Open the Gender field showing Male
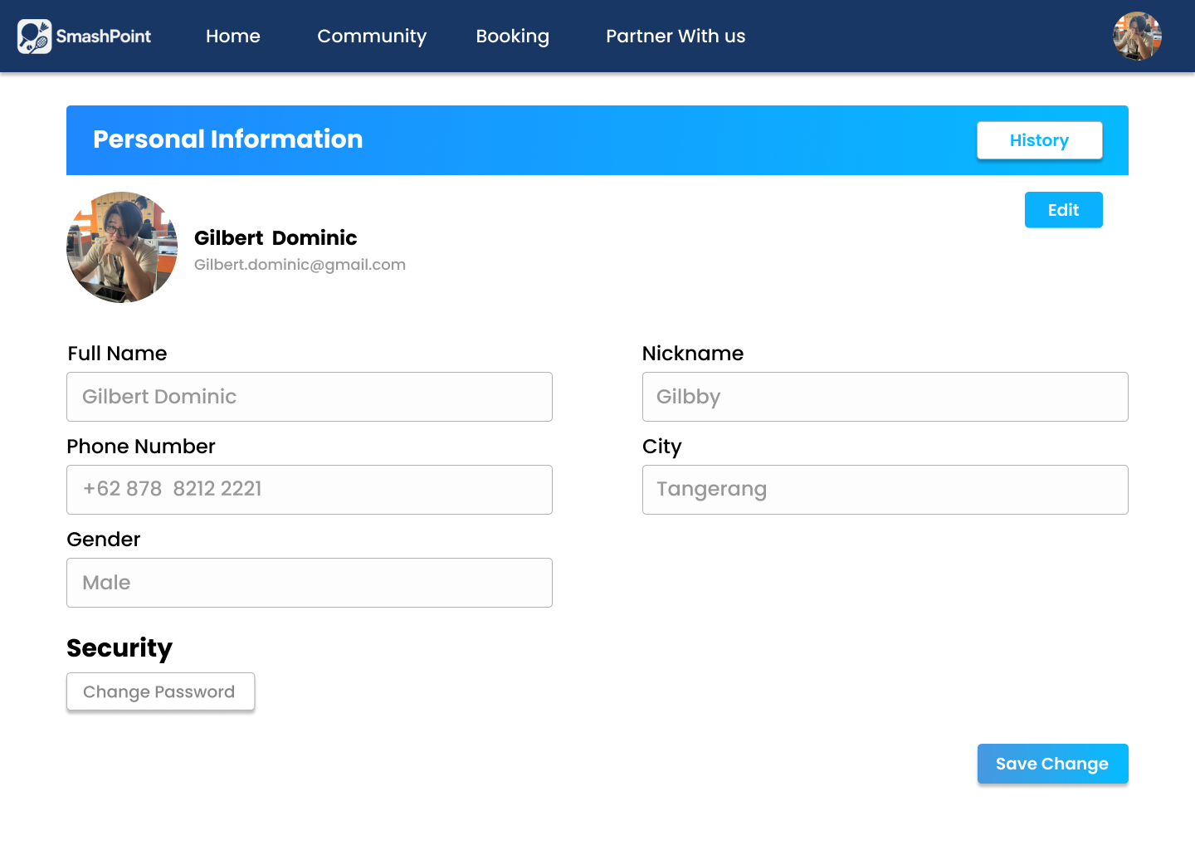This screenshot has height=850, width=1195. [x=310, y=583]
